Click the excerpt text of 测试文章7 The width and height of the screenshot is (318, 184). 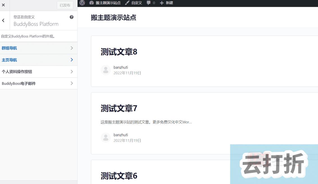click(146, 122)
